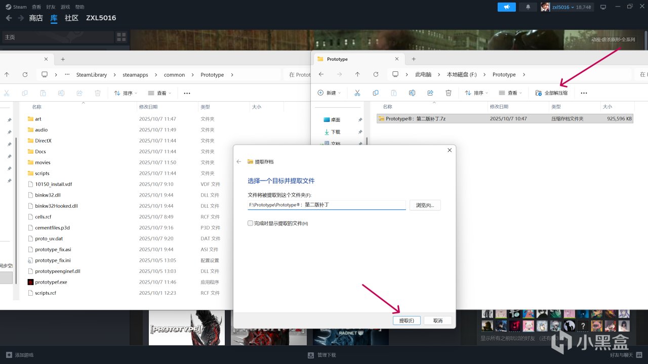Open Steam notifications bell
Screen dimensions: 648x364
pos(528,7)
